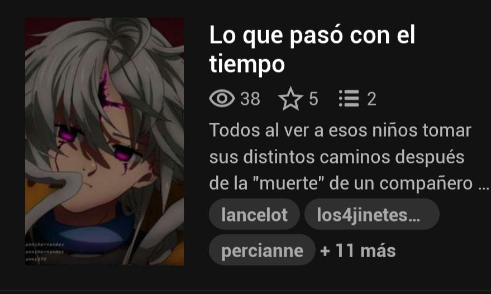This screenshot has height=294, width=491.
Task: Open the story cover thumbnail
Action: [x=104, y=142]
